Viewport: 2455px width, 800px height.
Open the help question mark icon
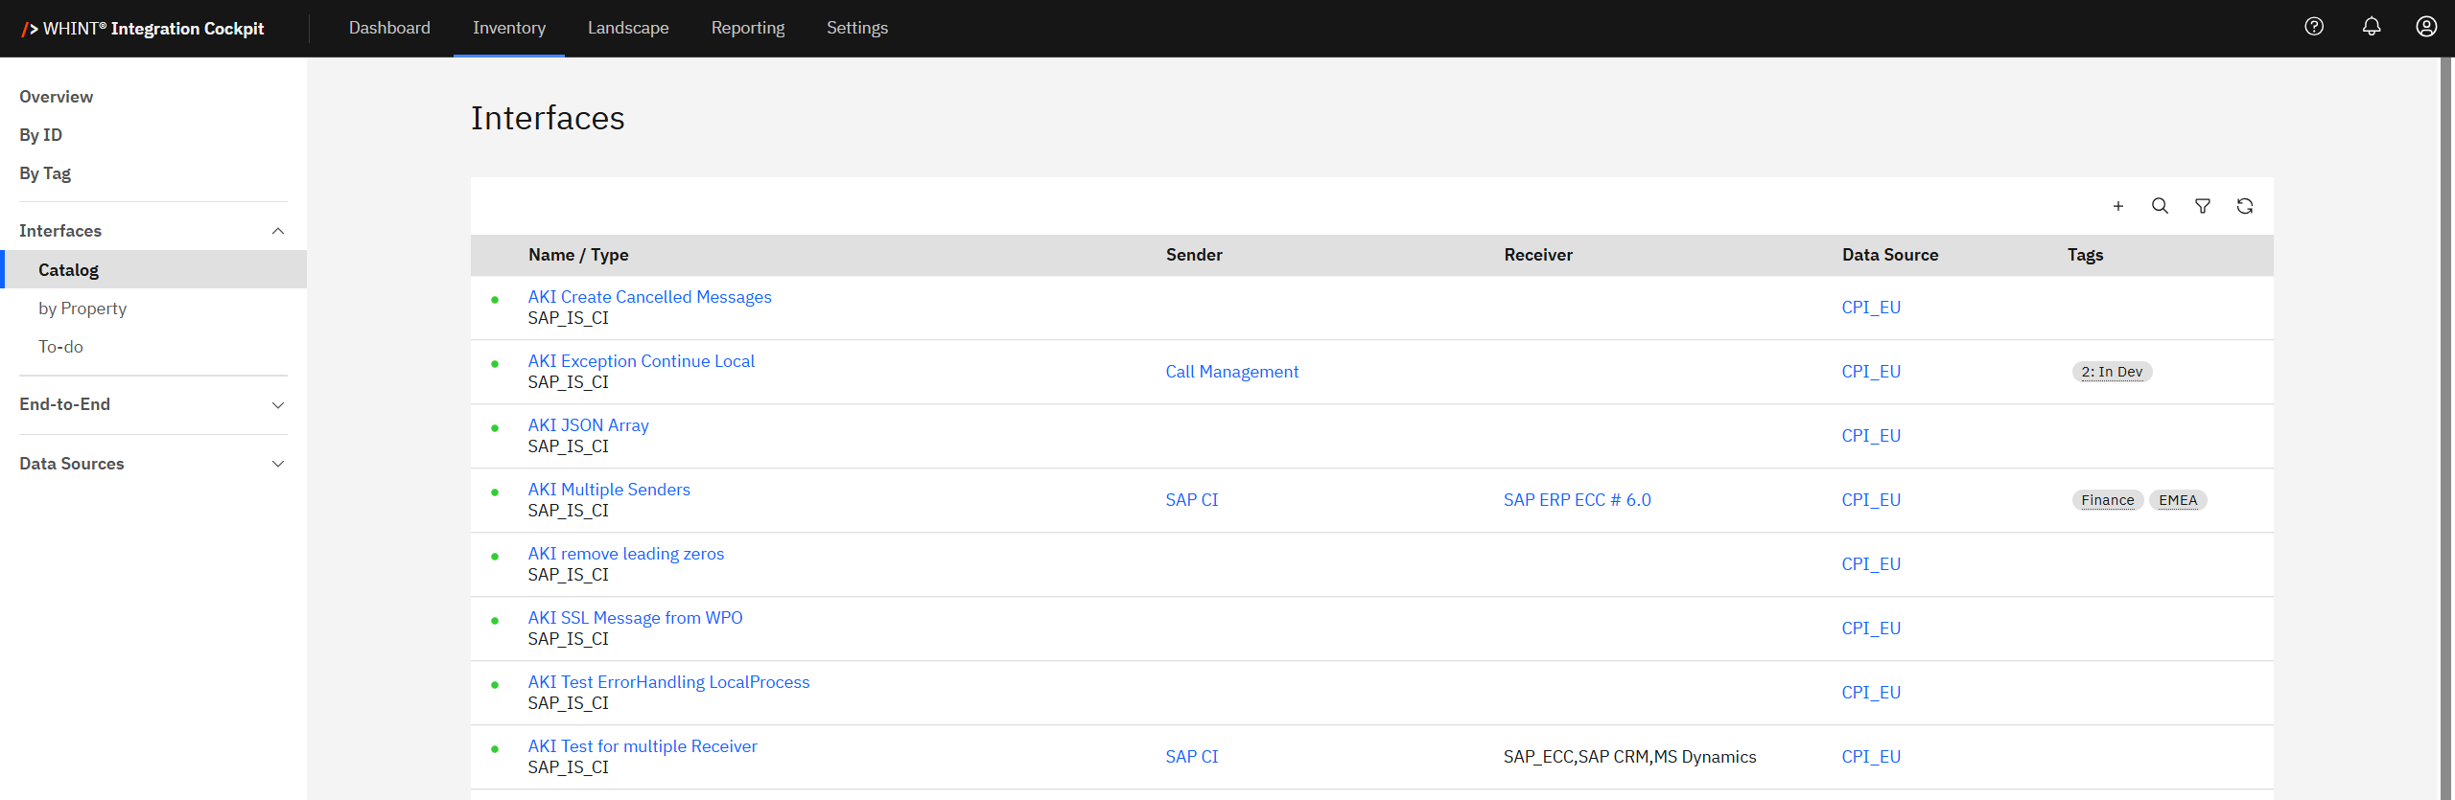coord(2314,27)
